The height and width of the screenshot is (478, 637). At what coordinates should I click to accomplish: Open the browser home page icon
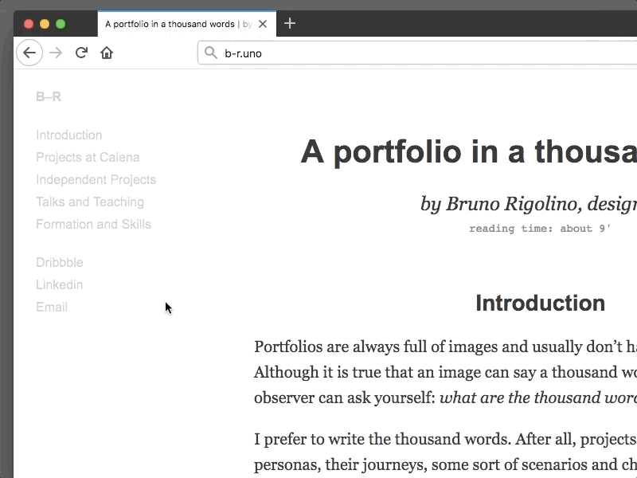click(107, 53)
